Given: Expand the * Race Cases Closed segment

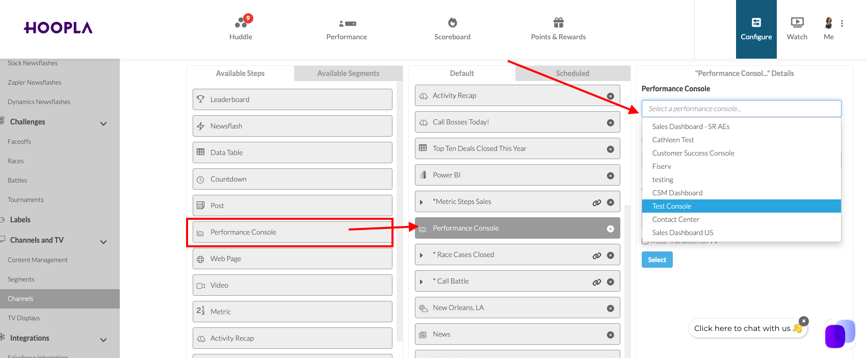Looking at the screenshot, I should (422, 255).
